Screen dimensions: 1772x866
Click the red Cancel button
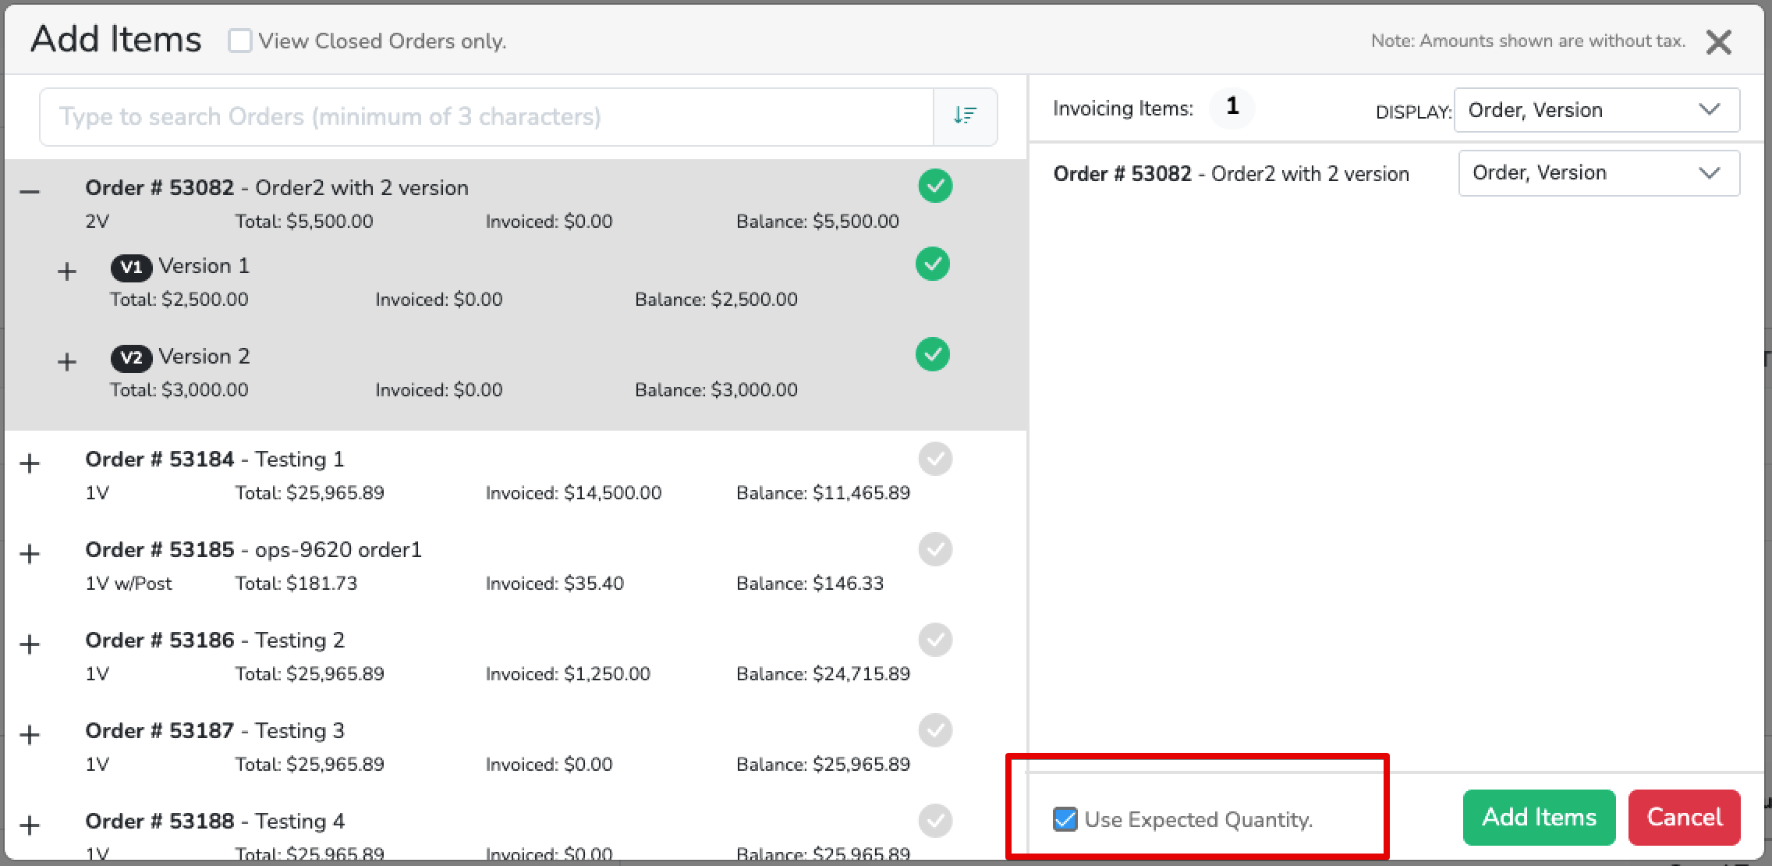[1684, 818]
